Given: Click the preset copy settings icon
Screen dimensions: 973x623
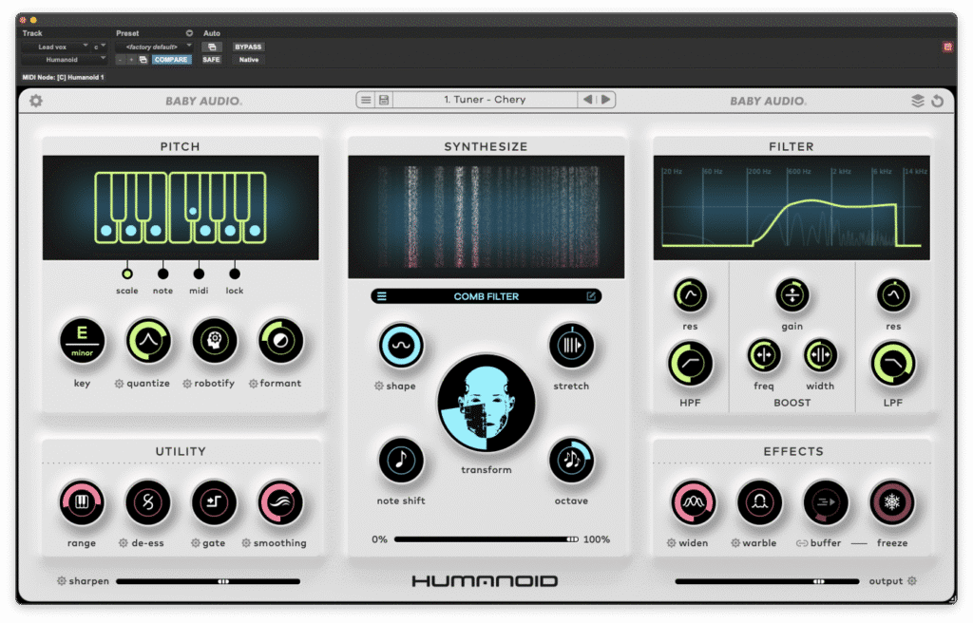Looking at the screenshot, I should [x=143, y=60].
